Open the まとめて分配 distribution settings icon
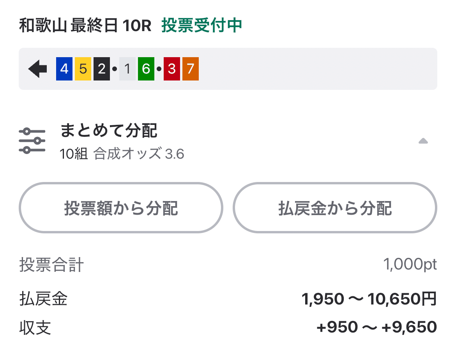Image resolution: width=456 pixels, height=343 pixels. (x=32, y=140)
